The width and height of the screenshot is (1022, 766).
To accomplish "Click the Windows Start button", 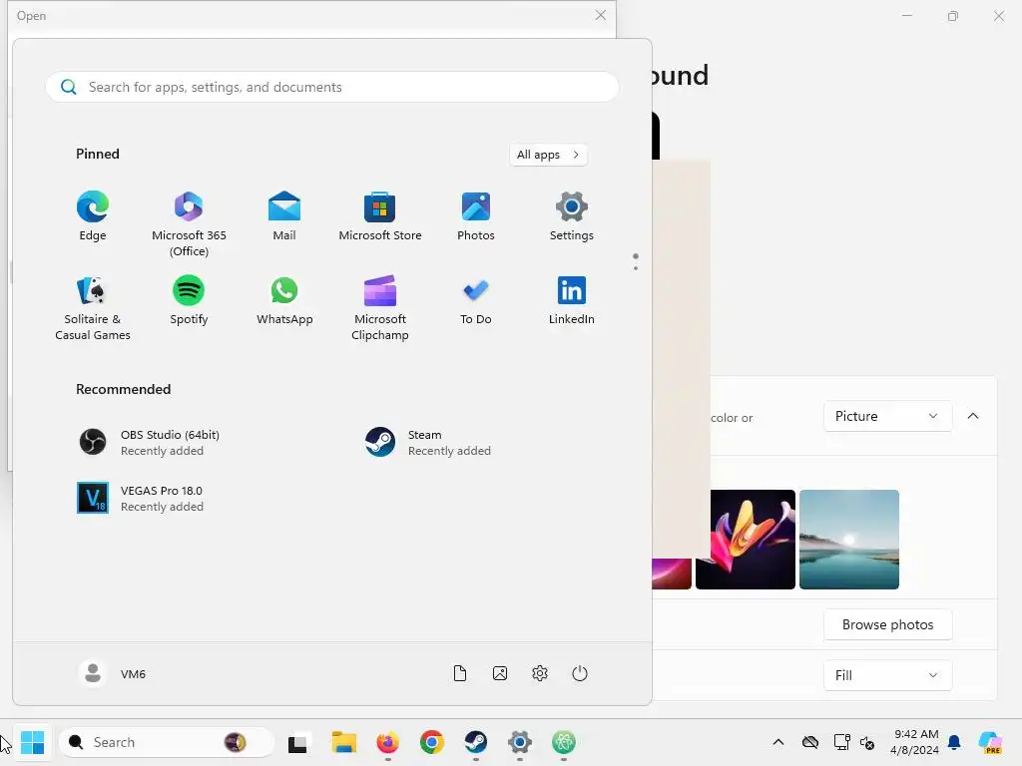I will (33, 742).
